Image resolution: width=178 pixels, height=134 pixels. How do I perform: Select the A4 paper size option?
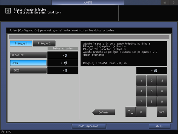point(28,63)
